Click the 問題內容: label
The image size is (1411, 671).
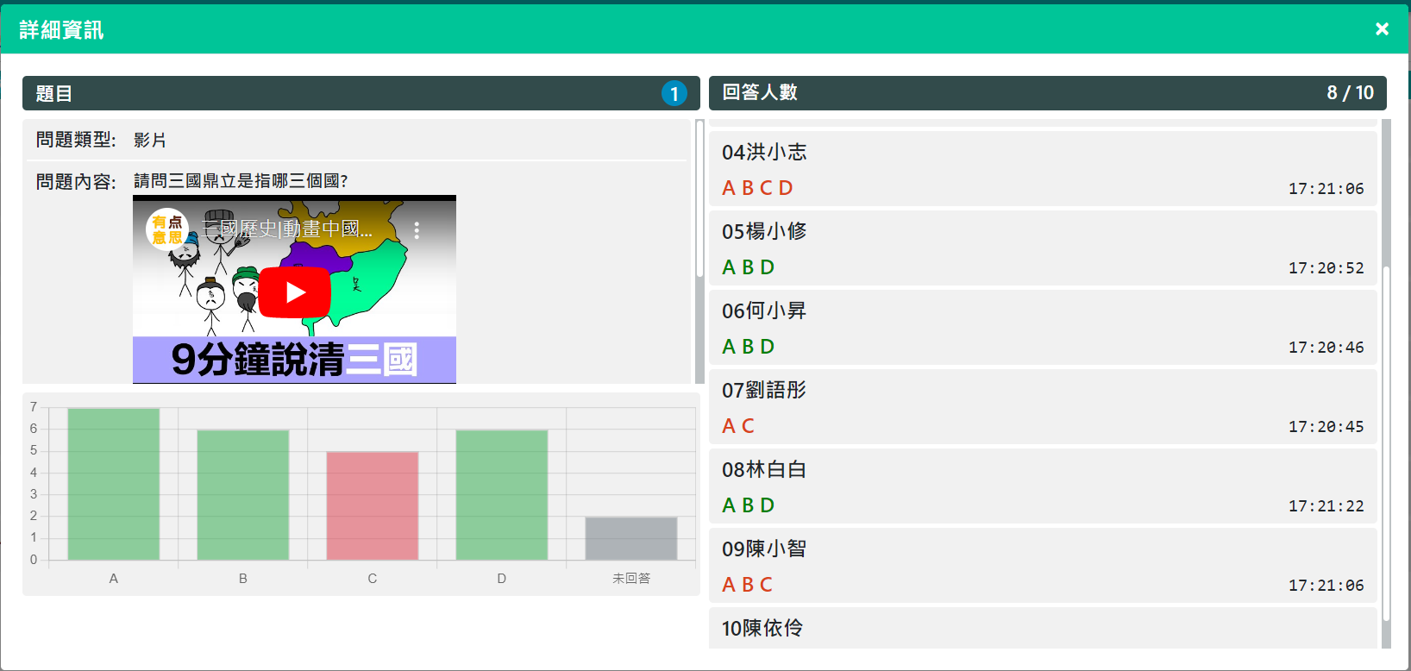[x=76, y=181]
